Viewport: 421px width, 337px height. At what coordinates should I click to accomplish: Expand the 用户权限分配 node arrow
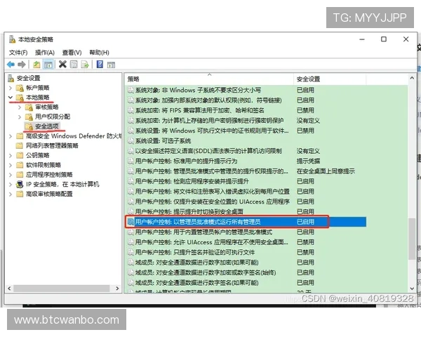pyautogui.click(x=20, y=117)
